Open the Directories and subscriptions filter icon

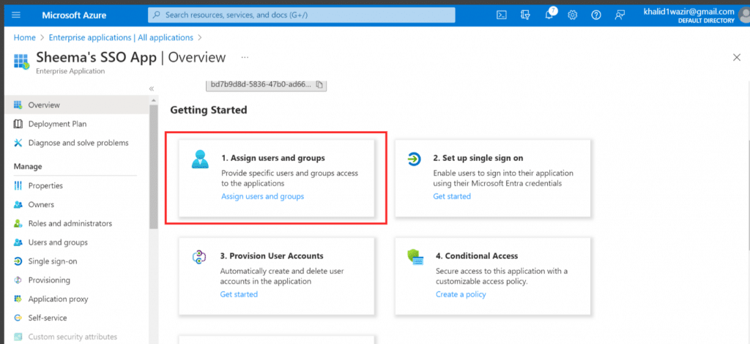tap(525, 15)
